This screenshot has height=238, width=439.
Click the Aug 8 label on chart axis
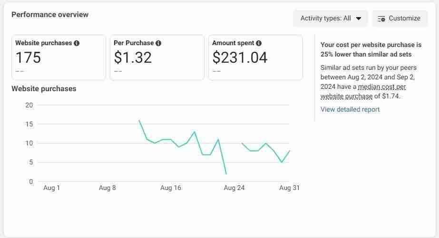pyautogui.click(x=107, y=188)
